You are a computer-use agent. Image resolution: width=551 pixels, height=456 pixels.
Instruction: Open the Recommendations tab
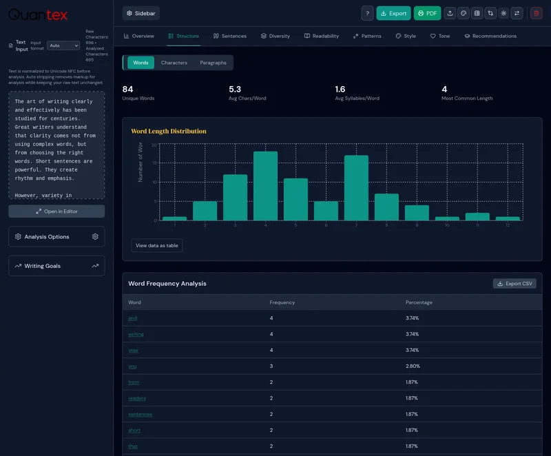pos(490,36)
